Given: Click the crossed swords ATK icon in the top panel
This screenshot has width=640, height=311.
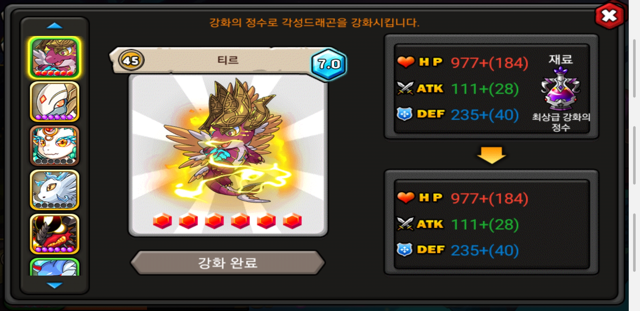Looking at the screenshot, I should coord(405,88).
